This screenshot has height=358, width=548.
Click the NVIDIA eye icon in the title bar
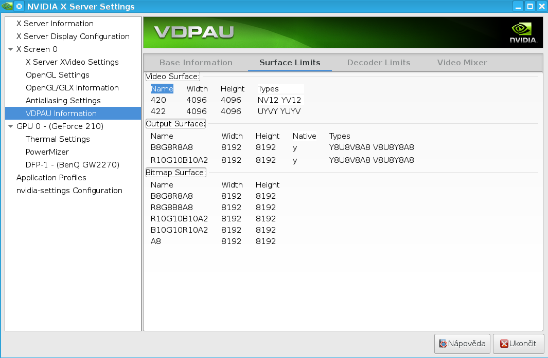pos(7,6)
